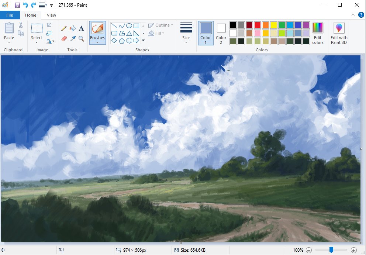Open Customize Quick Access Toolbar dropdown

click(x=51, y=5)
